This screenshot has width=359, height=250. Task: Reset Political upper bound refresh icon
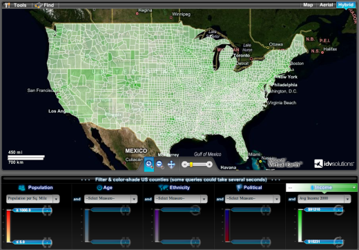[266, 210]
